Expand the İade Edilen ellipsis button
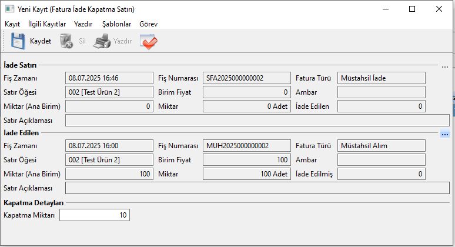This screenshot has height=247, width=455. click(445, 134)
